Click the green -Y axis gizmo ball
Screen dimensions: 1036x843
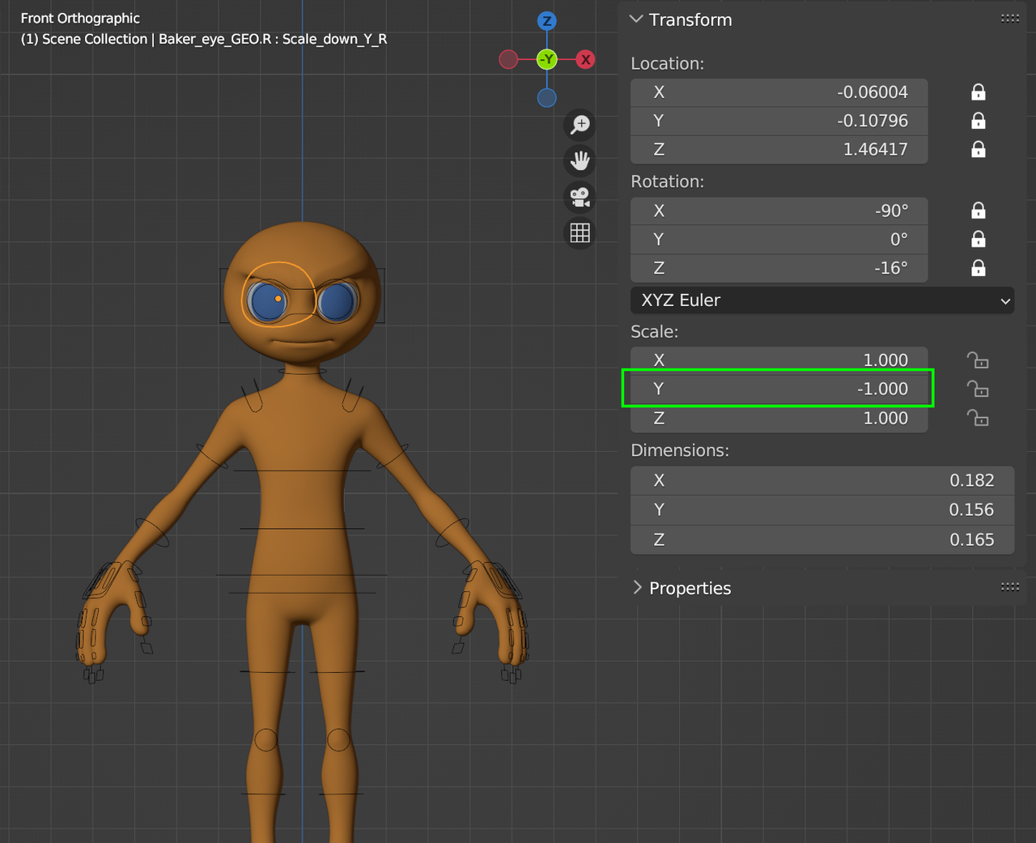(x=547, y=59)
